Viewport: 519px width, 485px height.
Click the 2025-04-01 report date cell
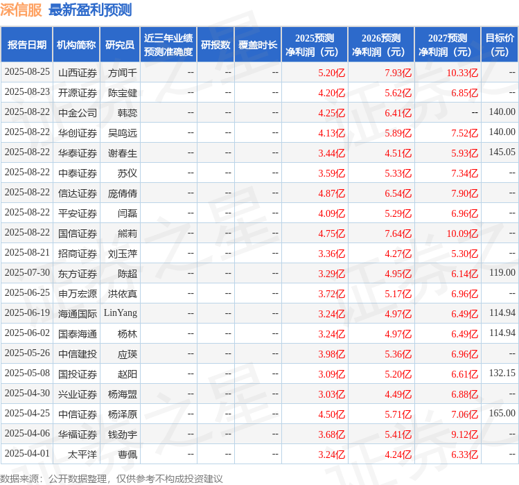(27, 455)
